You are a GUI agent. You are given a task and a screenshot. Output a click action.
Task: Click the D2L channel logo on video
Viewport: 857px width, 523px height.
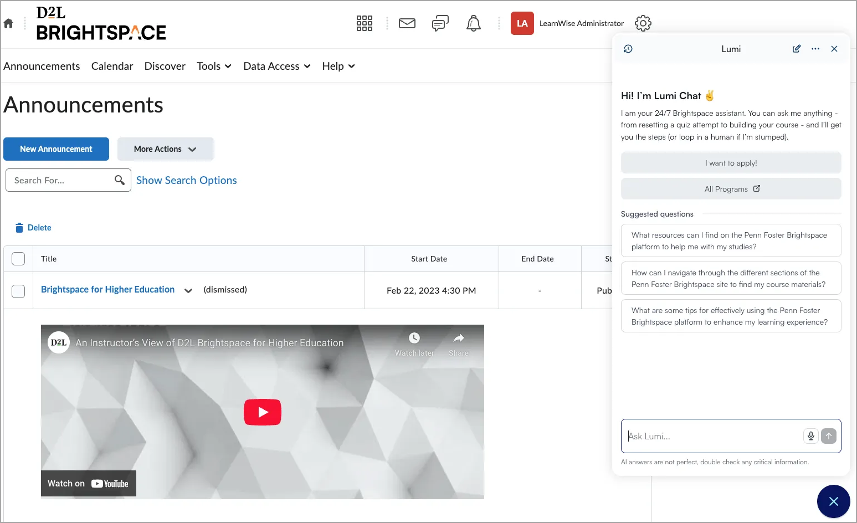coord(59,342)
